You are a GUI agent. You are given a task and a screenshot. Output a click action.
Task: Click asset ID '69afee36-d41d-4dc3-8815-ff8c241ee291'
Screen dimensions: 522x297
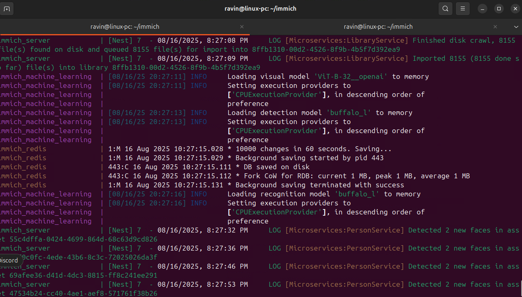[83, 275]
